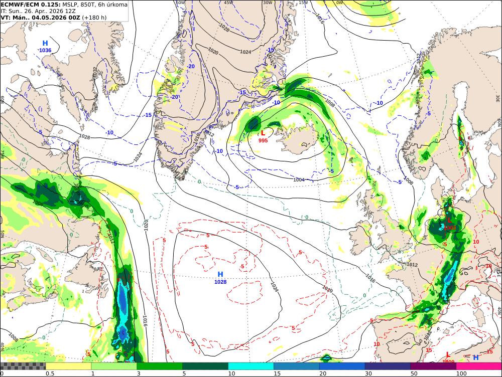Click the legend scale value 3
The width and height of the screenshot is (502, 377).
139,373
